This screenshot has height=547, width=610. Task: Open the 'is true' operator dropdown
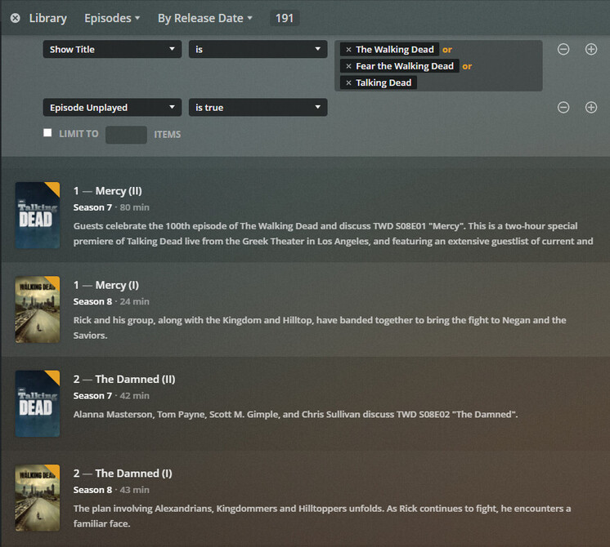(x=258, y=107)
